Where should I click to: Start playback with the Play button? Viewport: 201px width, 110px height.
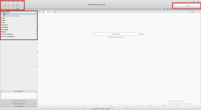(x=9, y=5)
